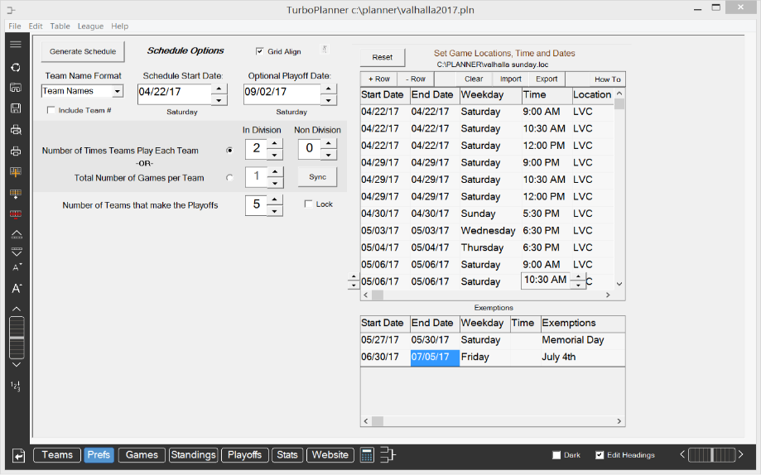Select Total Number of Games per Team radio
761x475 pixels.
[x=229, y=177]
